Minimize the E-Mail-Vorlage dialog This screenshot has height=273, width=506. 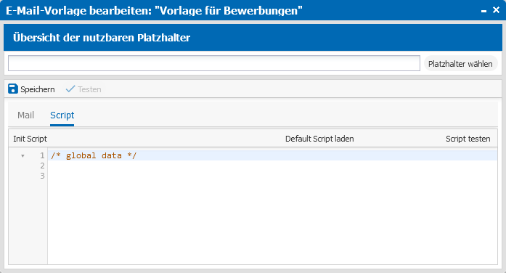coord(483,11)
